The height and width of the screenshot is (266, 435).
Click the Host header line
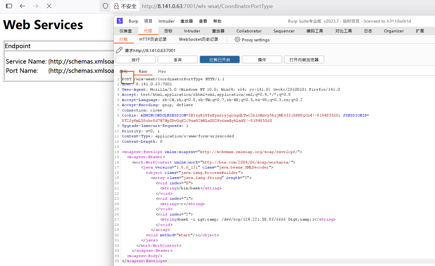pyautogui.click(x=147, y=84)
